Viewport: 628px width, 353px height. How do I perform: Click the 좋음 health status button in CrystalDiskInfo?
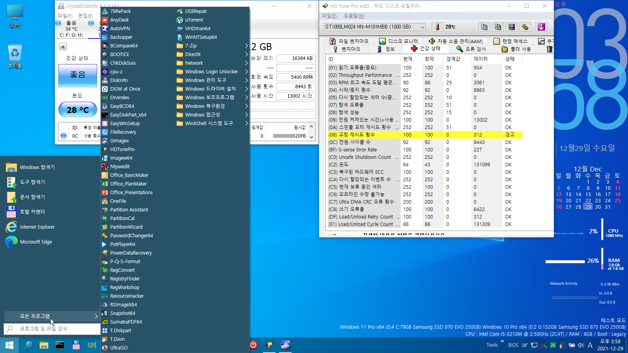pos(78,75)
